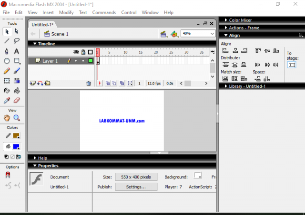Click the Publish Settings... button
Image resolution: width=305 pixels, height=215 pixels.
(136, 187)
